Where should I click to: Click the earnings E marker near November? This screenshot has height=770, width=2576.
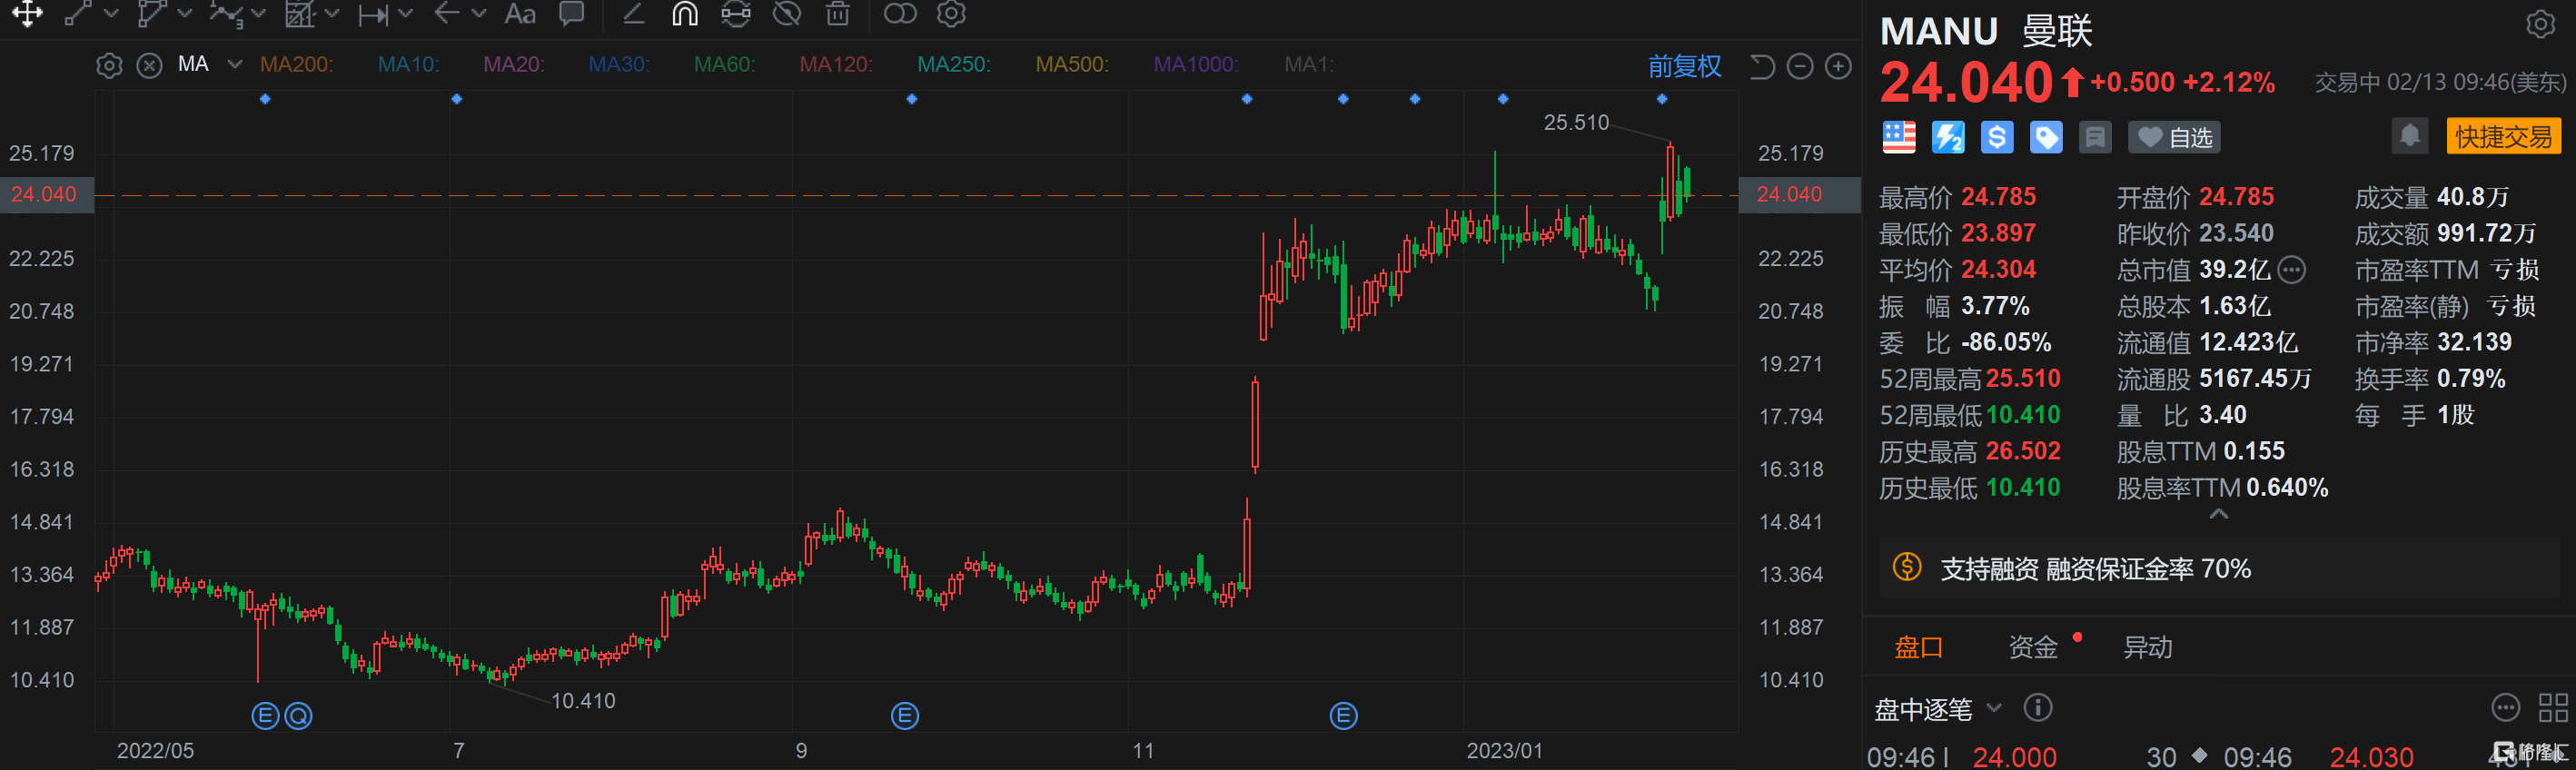coord(1343,715)
